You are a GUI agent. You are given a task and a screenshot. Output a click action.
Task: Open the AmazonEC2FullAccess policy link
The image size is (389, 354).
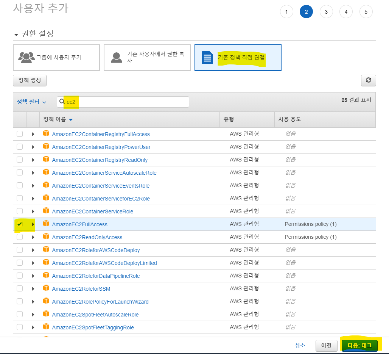point(79,224)
